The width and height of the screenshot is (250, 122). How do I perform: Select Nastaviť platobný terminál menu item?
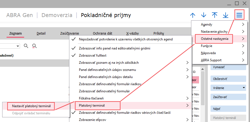[x=33, y=106]
